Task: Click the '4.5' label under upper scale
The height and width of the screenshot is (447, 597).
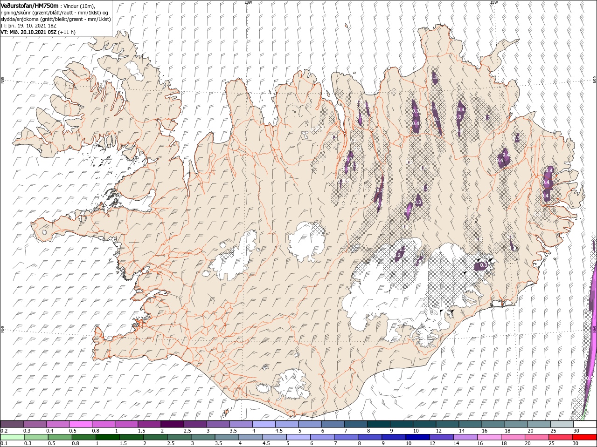Action: tap(279, 431)
